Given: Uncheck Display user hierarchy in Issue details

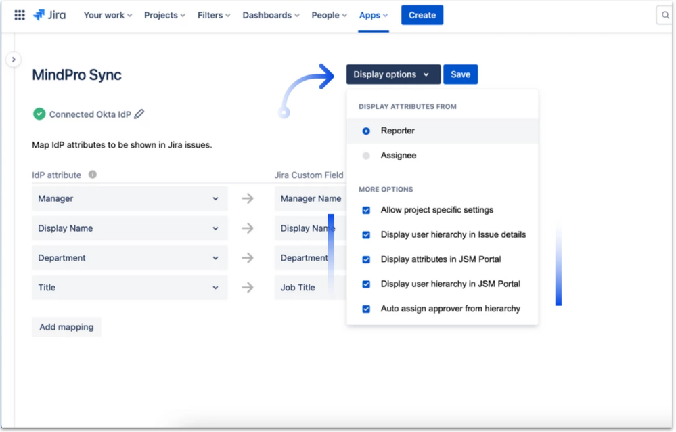Looking at the screenshot, I should point(366,235).
